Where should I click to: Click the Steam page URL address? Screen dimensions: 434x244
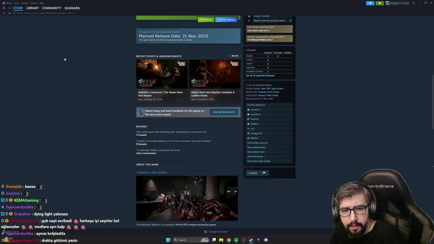(x=43, y=13)
